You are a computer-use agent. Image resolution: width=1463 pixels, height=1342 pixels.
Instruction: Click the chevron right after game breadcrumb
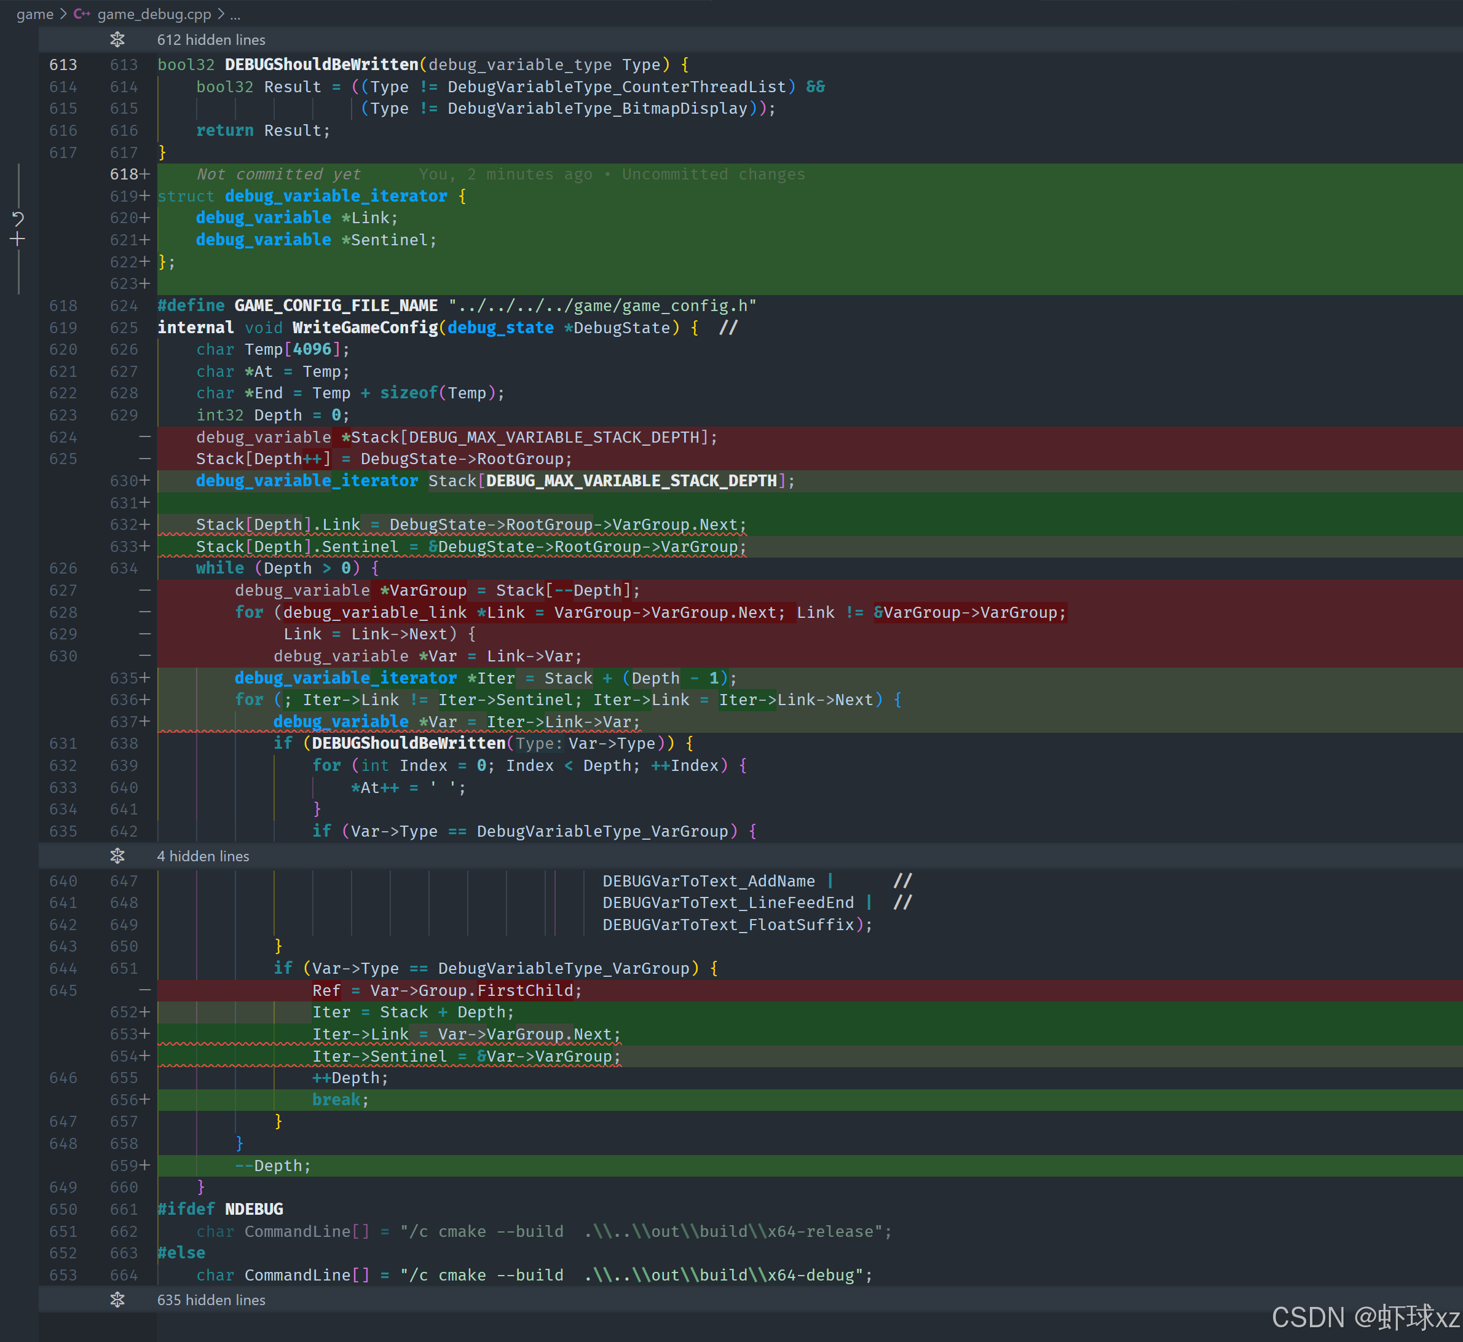click(x=63, y=14)
